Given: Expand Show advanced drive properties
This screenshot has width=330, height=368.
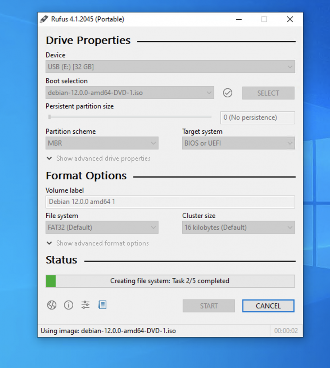Looking at the screenshot, I should click(98, 159).
